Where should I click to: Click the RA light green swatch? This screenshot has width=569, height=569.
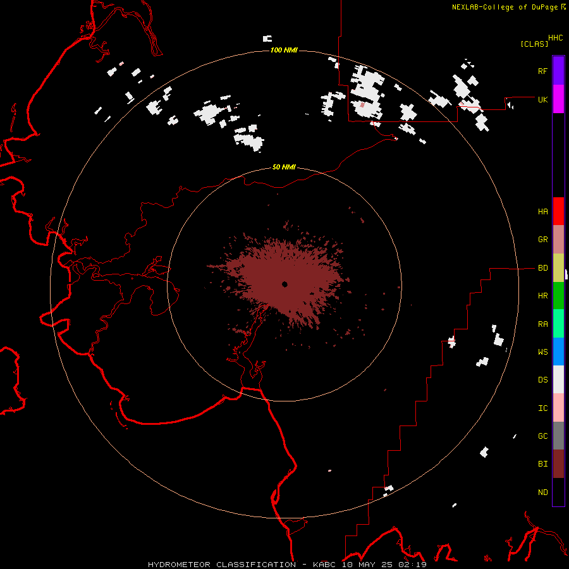558,324
